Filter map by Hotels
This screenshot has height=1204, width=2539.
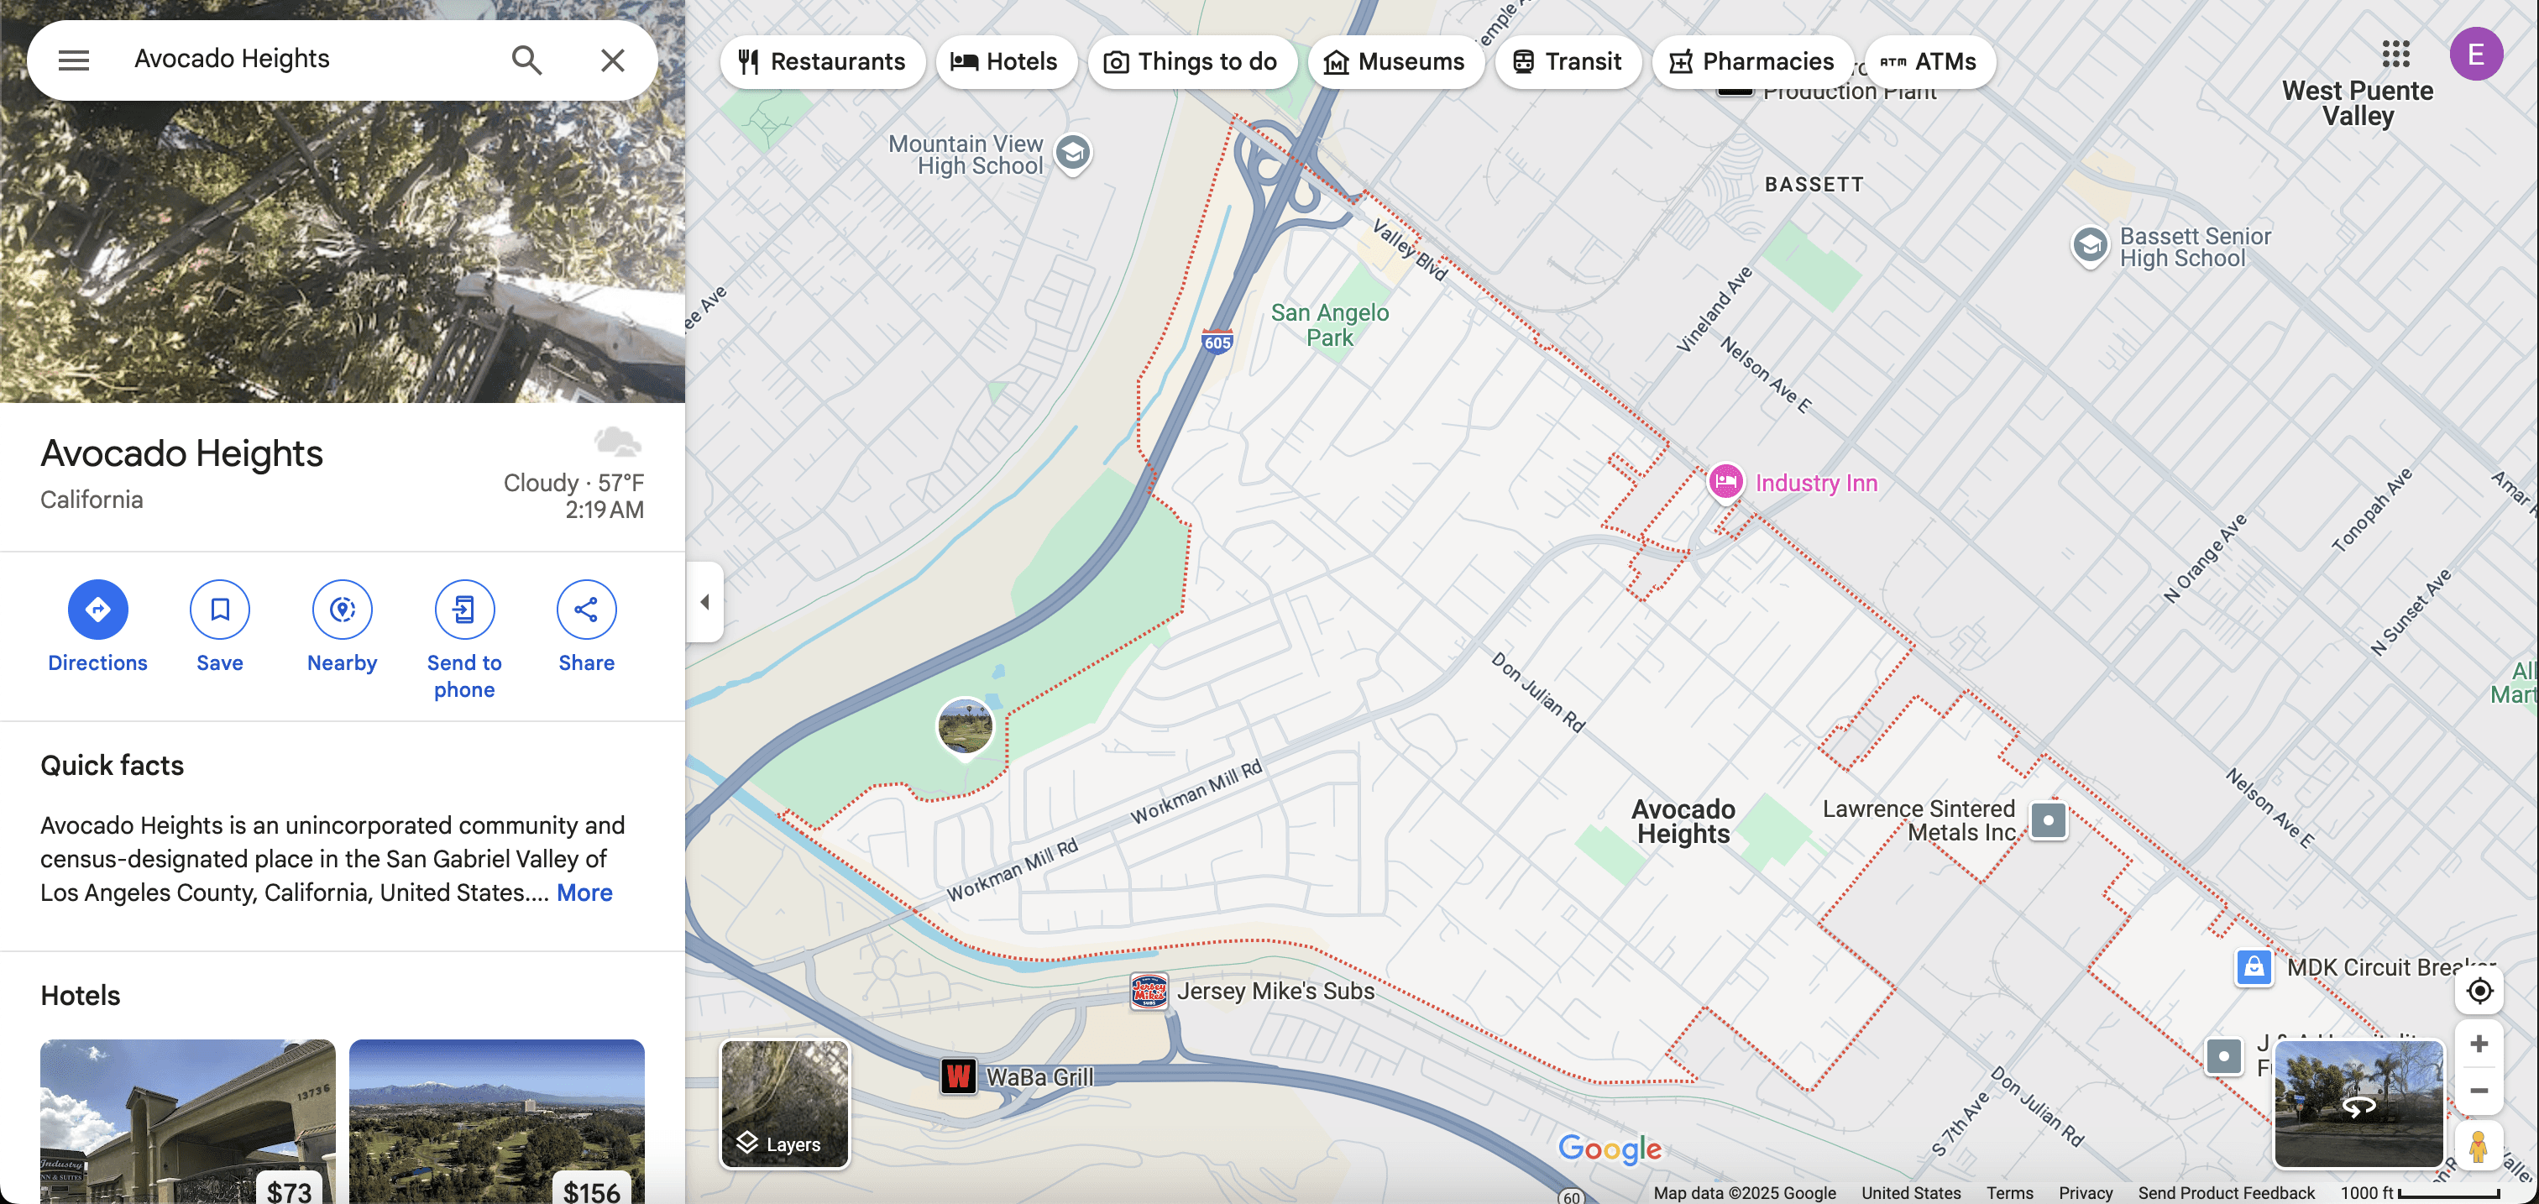point(1004,62)
